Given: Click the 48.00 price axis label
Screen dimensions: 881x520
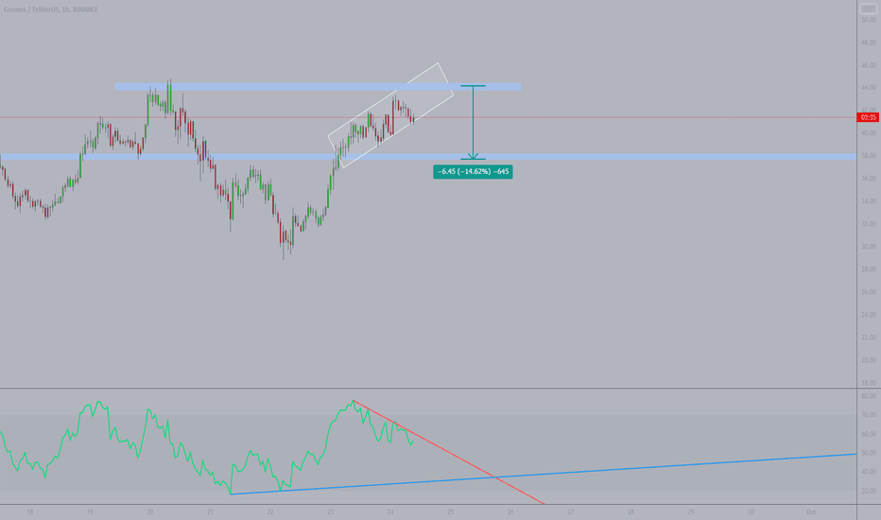Looking at the screenshot, I should tap(869, 43).
